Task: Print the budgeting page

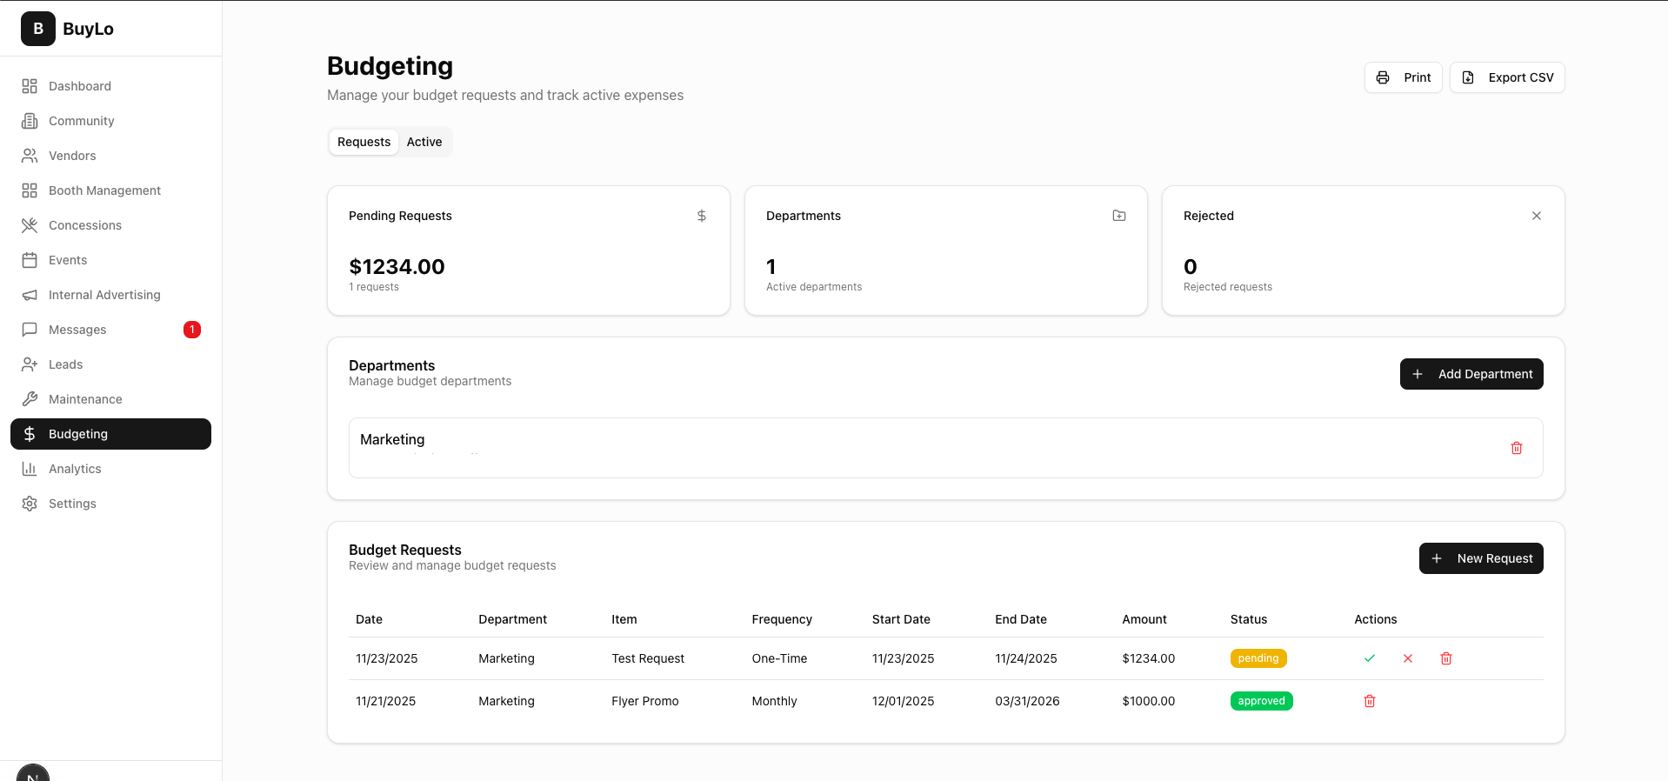Action: pyautogui.click(x=1404, y=77)
